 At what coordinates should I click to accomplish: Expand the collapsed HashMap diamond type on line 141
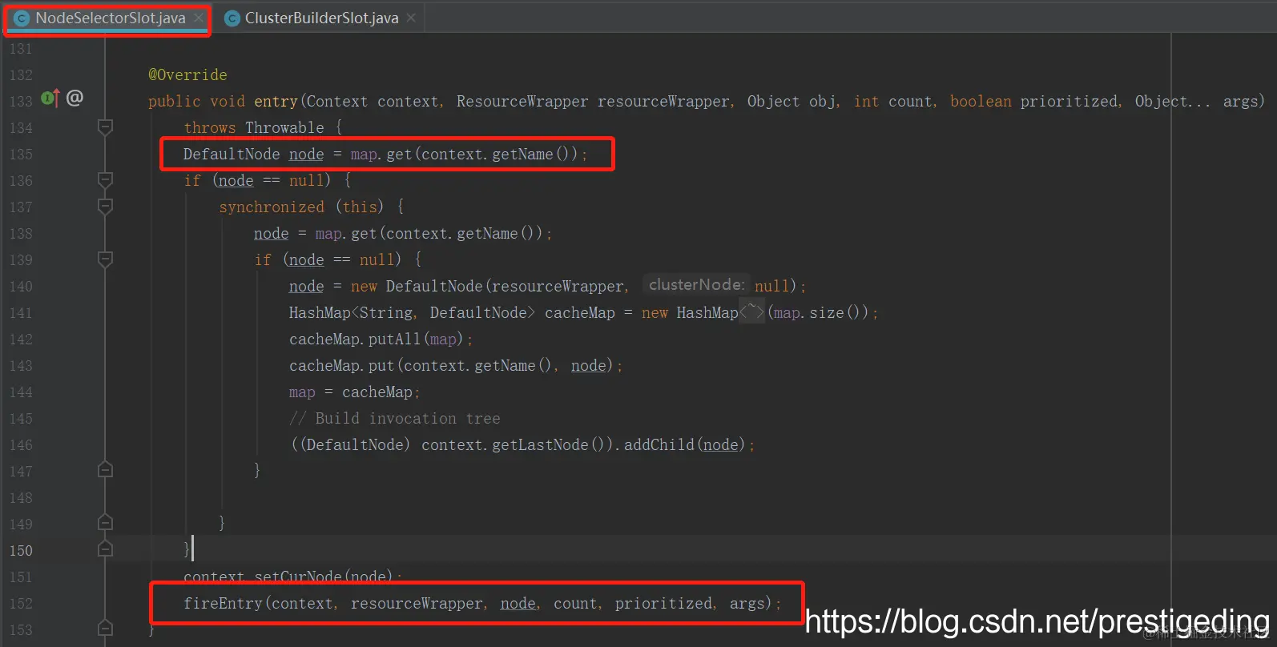click(x=751, y=312)
